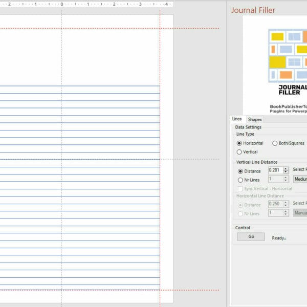
Task: Switch to the Lines tab
Action: point(236,119)
